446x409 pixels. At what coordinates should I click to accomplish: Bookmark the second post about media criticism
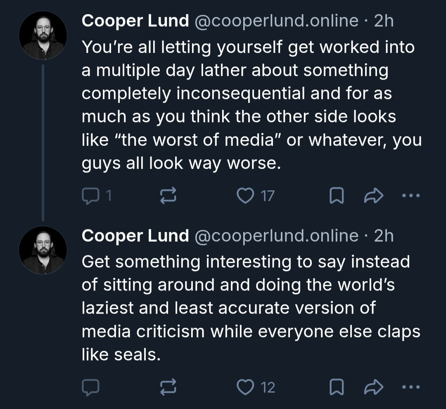point(336,387)
